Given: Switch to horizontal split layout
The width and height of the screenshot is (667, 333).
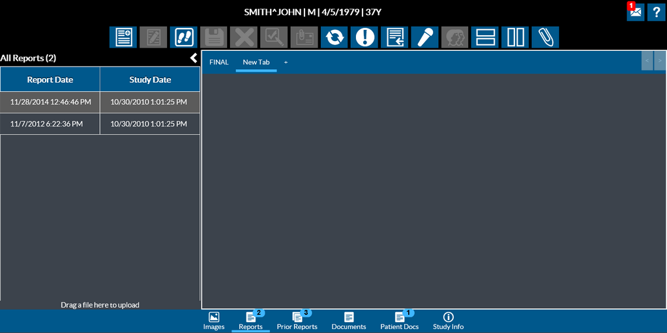Looking at the screenshot, I should click(x=485, y=37).
